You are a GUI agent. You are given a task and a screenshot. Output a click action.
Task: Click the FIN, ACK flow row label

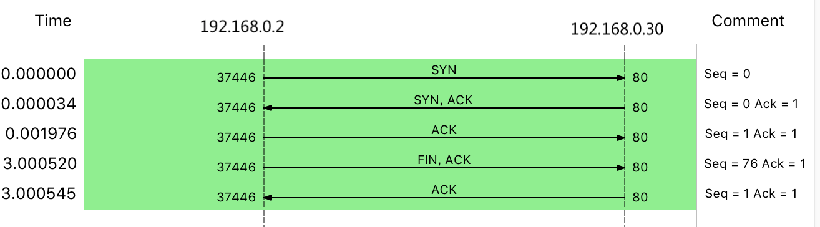coord(444,160)
